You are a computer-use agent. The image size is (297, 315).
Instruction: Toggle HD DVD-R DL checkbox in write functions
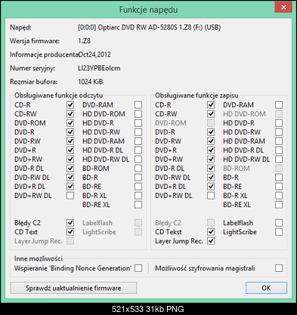279,150
